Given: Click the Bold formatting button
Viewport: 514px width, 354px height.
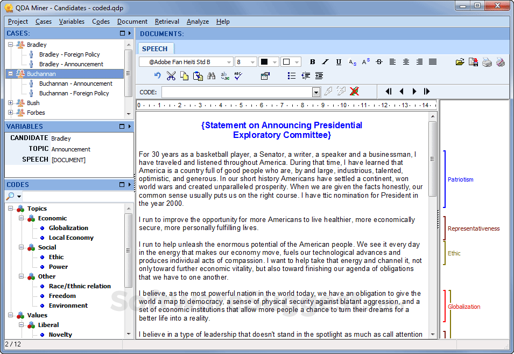Looking at the screenshot, I should point(312,62).
